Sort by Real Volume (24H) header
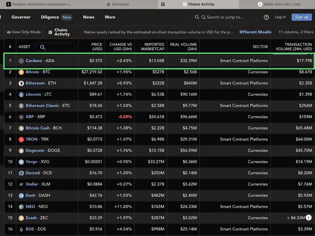The height and width of the screenshot is (236, 315). 183,47
